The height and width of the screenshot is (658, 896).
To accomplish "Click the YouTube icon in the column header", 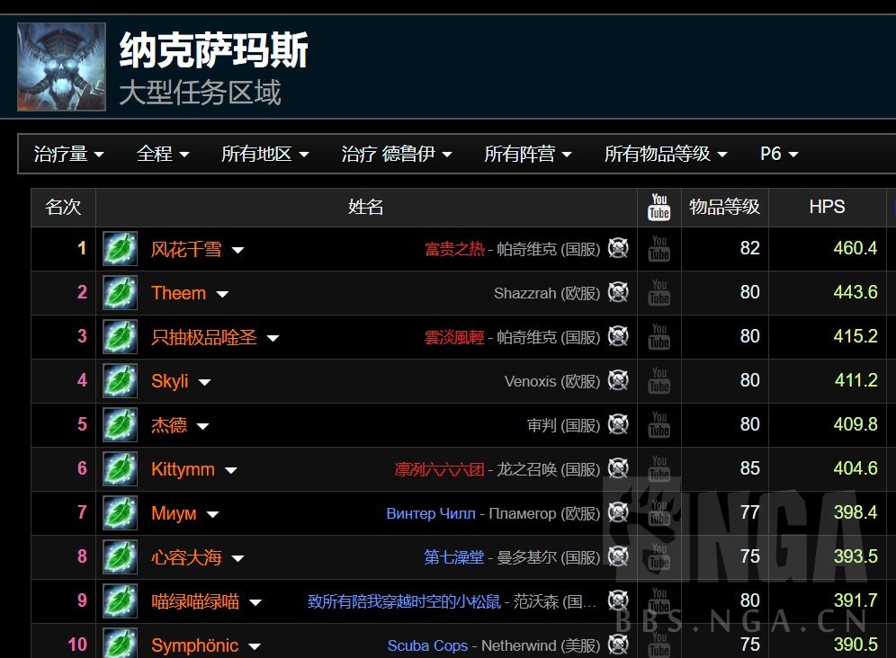I will pyautogui.click(x=659, y=207).
